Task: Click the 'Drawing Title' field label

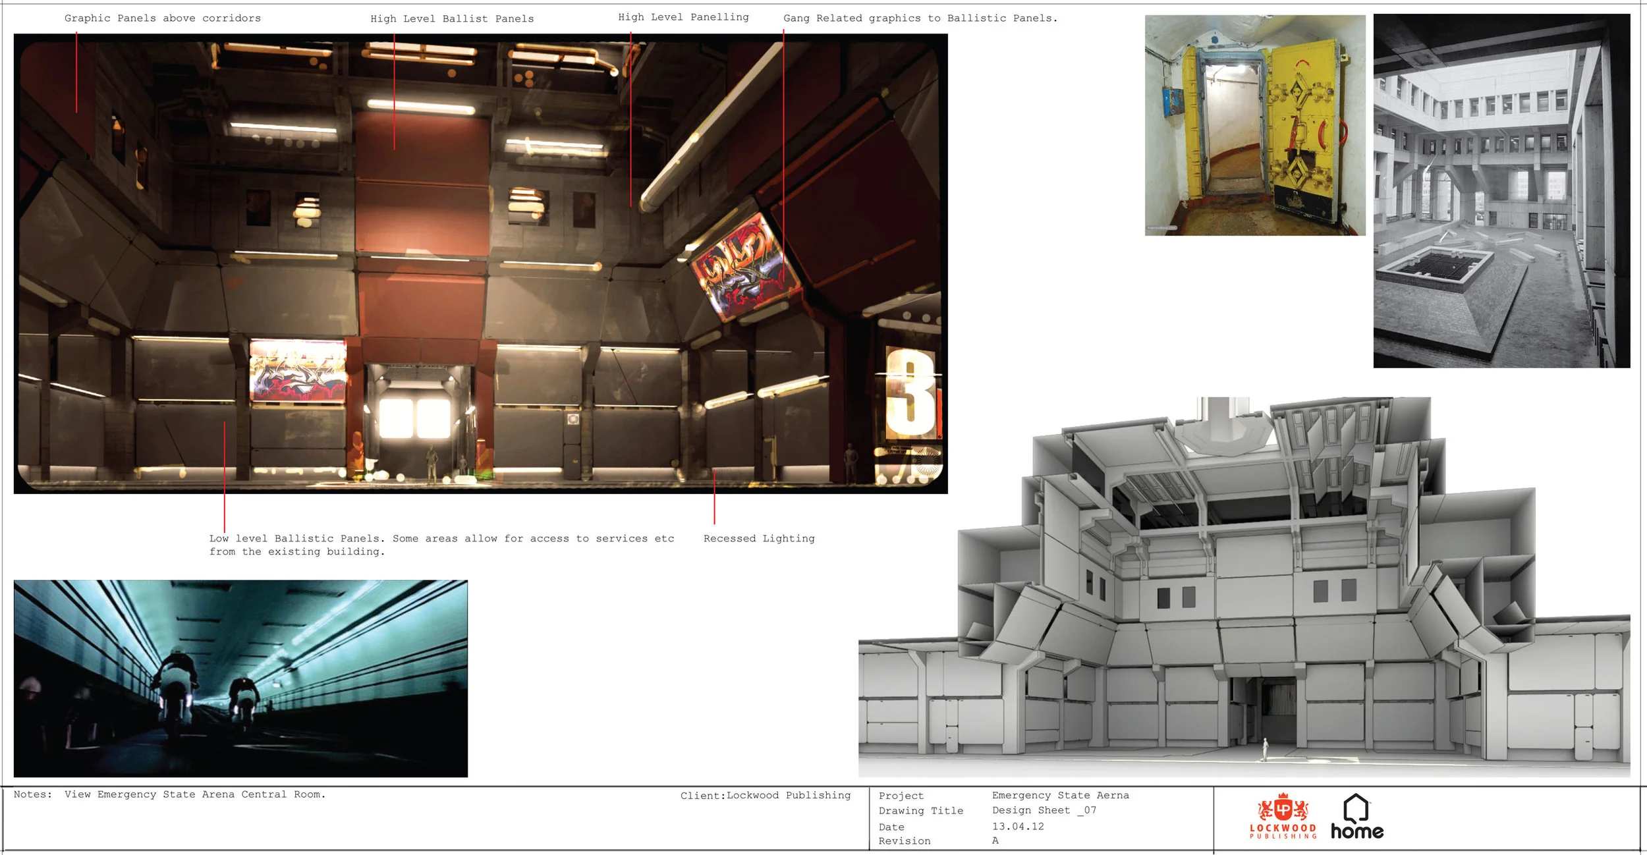Action: point(920,811)
